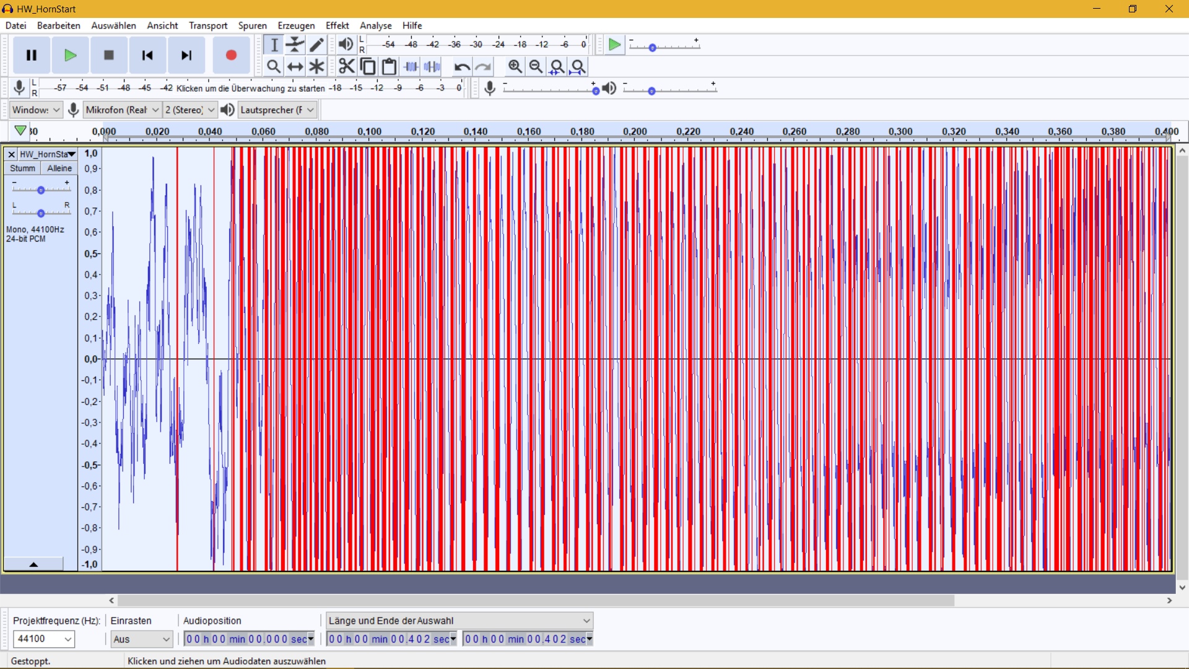This screenshot has height=669, width=1189.
Task: Click the track gain slider knob
Action: point(41,190)
